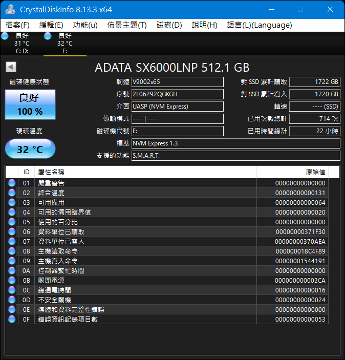Click status orb for attribute 06 資料單位已讀取
The width and height of the screenshot is (345, 360).
click(x=12, y=231)
